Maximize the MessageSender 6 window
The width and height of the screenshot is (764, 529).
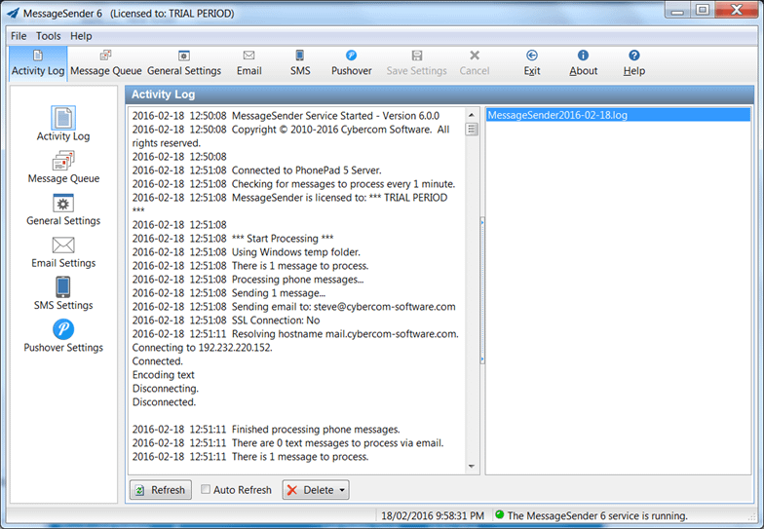click(x=702, y=11)
